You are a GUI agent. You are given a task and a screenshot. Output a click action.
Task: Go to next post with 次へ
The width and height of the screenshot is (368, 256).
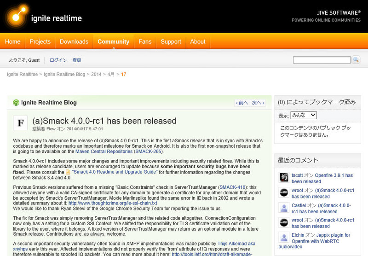point(258,103)
